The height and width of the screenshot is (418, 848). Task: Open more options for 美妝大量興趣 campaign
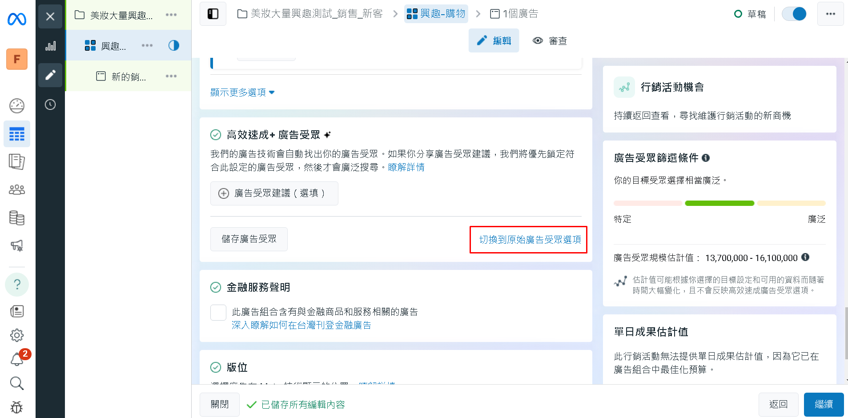[x=171, y=15]
